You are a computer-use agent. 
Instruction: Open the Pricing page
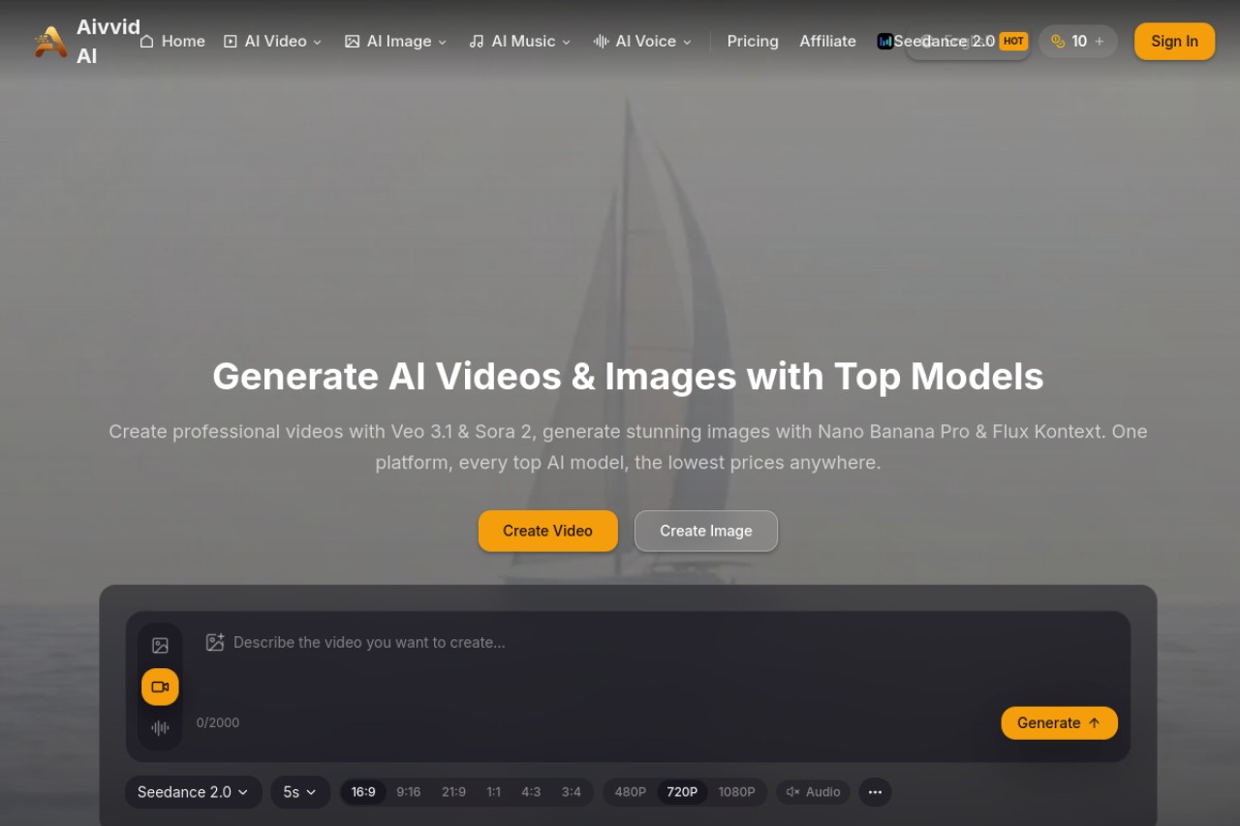[753, 42]
